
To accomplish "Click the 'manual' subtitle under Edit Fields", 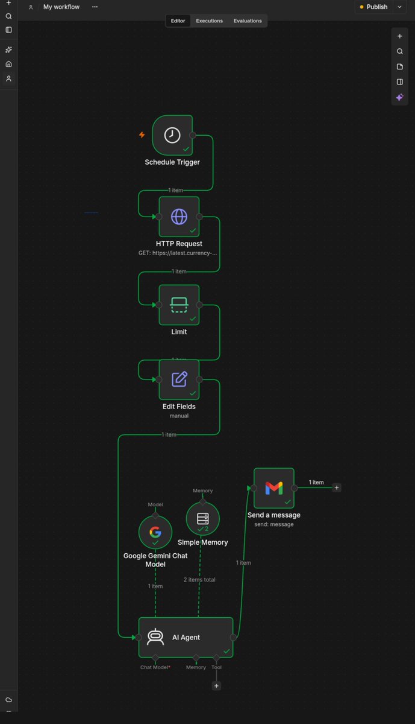I will tap(179, 416).
